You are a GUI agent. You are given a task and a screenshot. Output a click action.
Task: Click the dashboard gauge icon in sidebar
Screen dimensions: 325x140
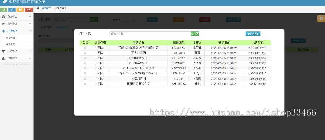click(3, 17)
